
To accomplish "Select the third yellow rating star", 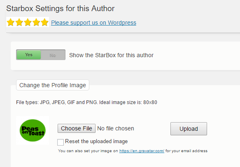I will [x=28, y=22].
